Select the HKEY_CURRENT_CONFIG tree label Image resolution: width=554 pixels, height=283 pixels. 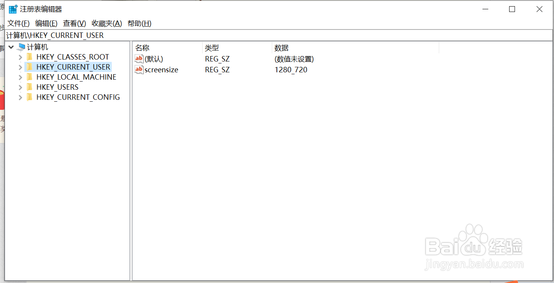(78, 97)
